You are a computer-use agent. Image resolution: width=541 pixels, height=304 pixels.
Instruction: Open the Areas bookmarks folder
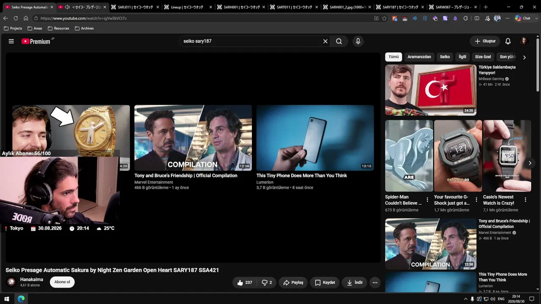(x=35, y=28)
